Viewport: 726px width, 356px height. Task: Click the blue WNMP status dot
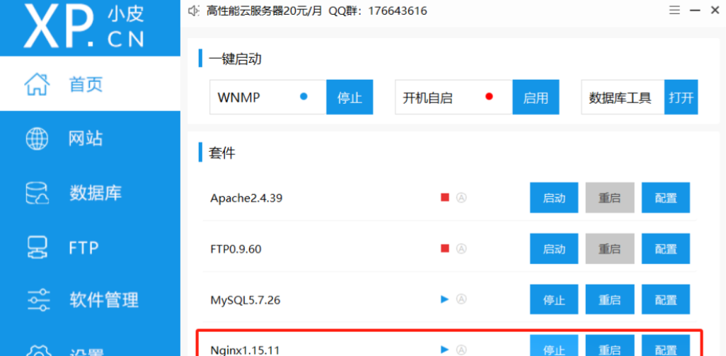[x=304, y=97]
